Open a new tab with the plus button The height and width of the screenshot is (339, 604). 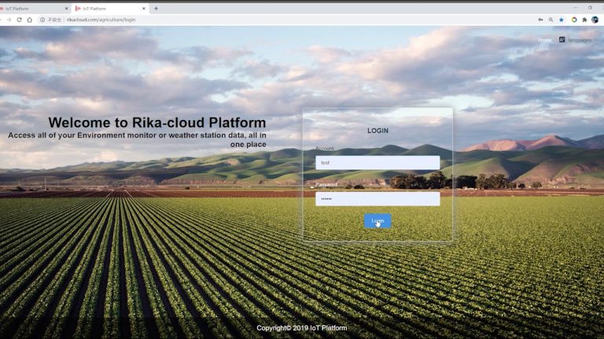(x=156, y=9)
